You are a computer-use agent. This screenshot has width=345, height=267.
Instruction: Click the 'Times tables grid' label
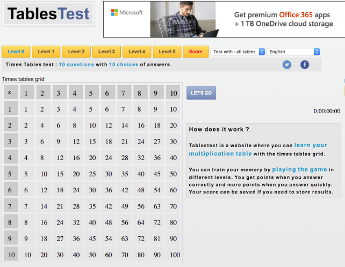pos(23,79)
